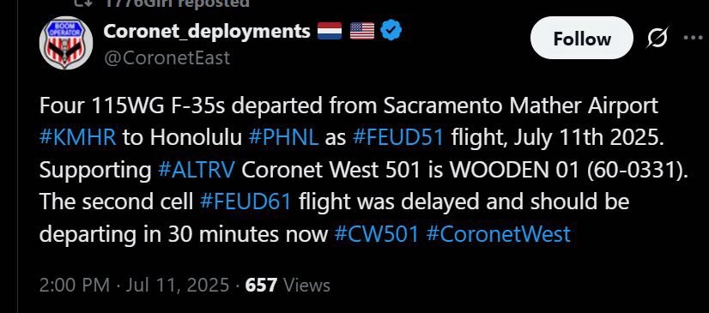Click the Boom Operator profile avatar

pos(66,43)
